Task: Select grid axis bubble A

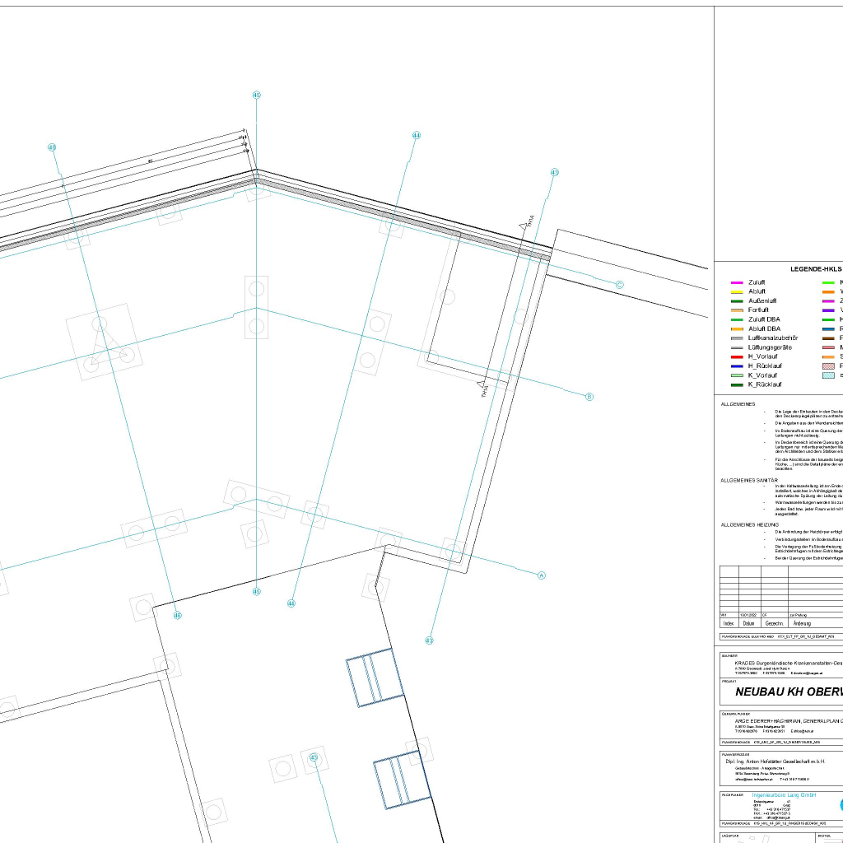Action: pos(542,575)
